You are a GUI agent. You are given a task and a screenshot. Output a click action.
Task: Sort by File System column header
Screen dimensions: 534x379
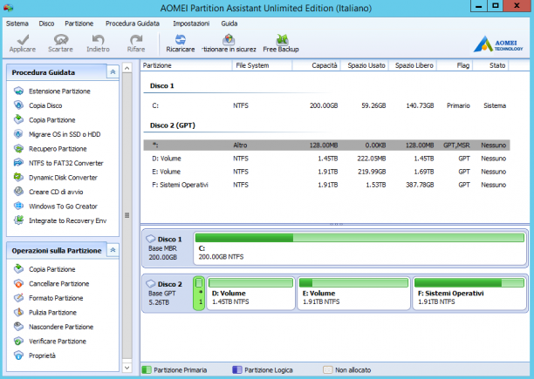(x=262, y=65)
